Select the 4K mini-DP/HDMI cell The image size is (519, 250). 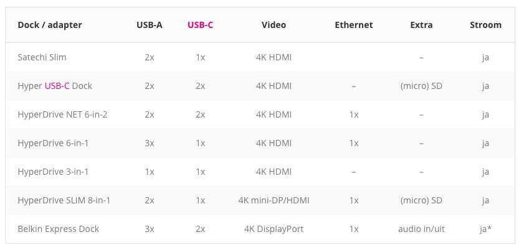click(x=274, y=200)
